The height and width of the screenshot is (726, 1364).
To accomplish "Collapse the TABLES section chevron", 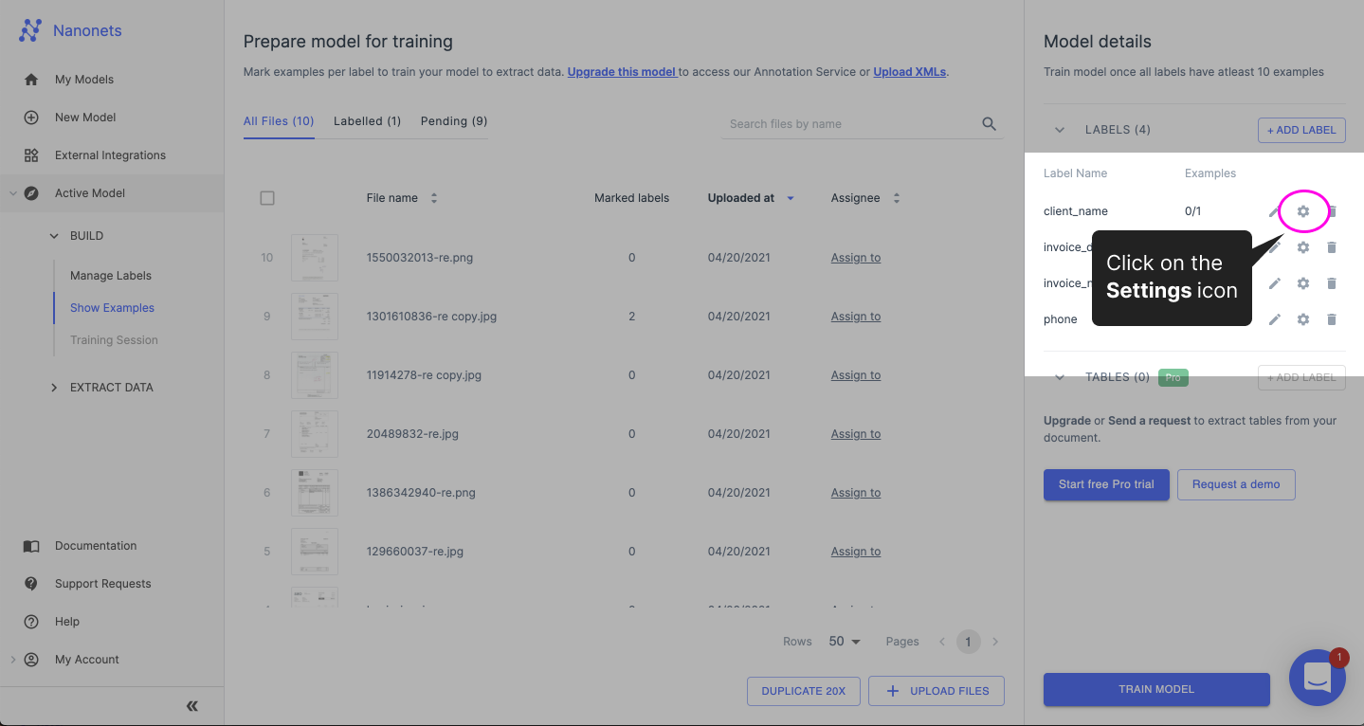I will click(1061, 377).
